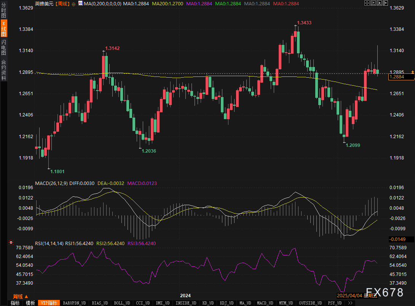Click the horizontal-axis scale icon in top toolbar
The width and height of the screenshot is (415, 306).
(x=380, y=3)
